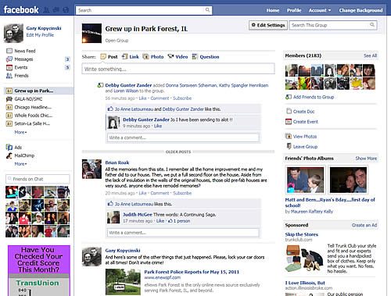Select the Link share icon
Viewport: 391px width, 296px height.
(x=125, y=56)
